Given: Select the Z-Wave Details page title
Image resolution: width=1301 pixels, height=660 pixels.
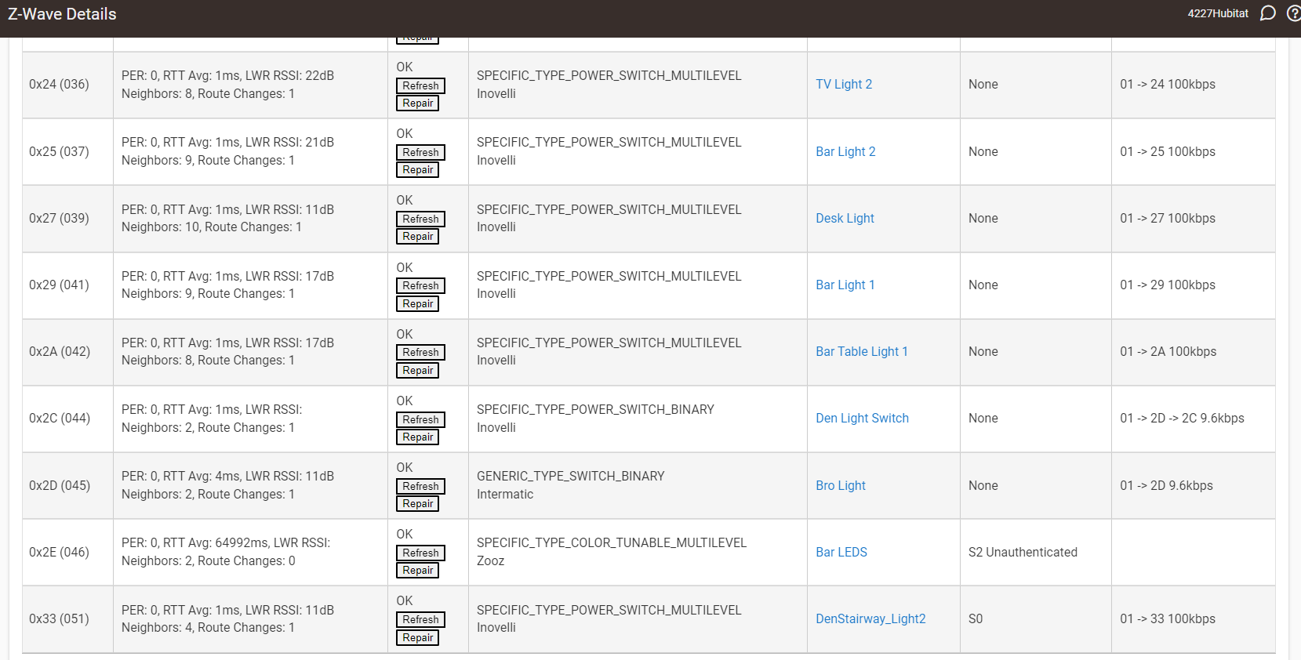Looking at the screenshot, I should pyautogui.click(x=62, y=14).
